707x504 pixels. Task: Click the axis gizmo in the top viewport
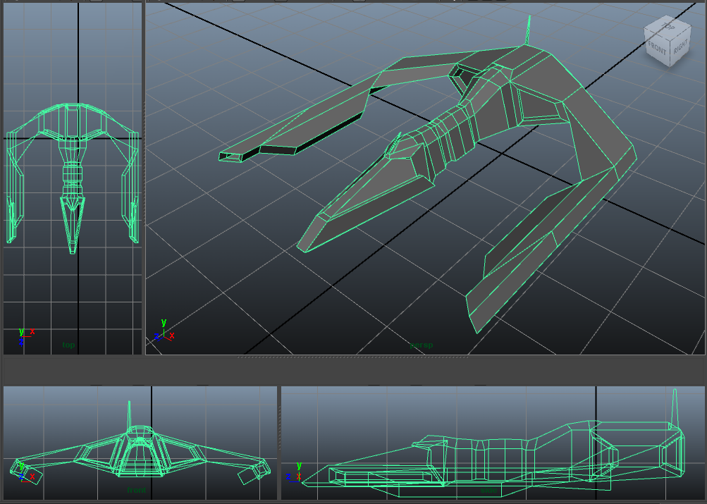coord(26,336)
